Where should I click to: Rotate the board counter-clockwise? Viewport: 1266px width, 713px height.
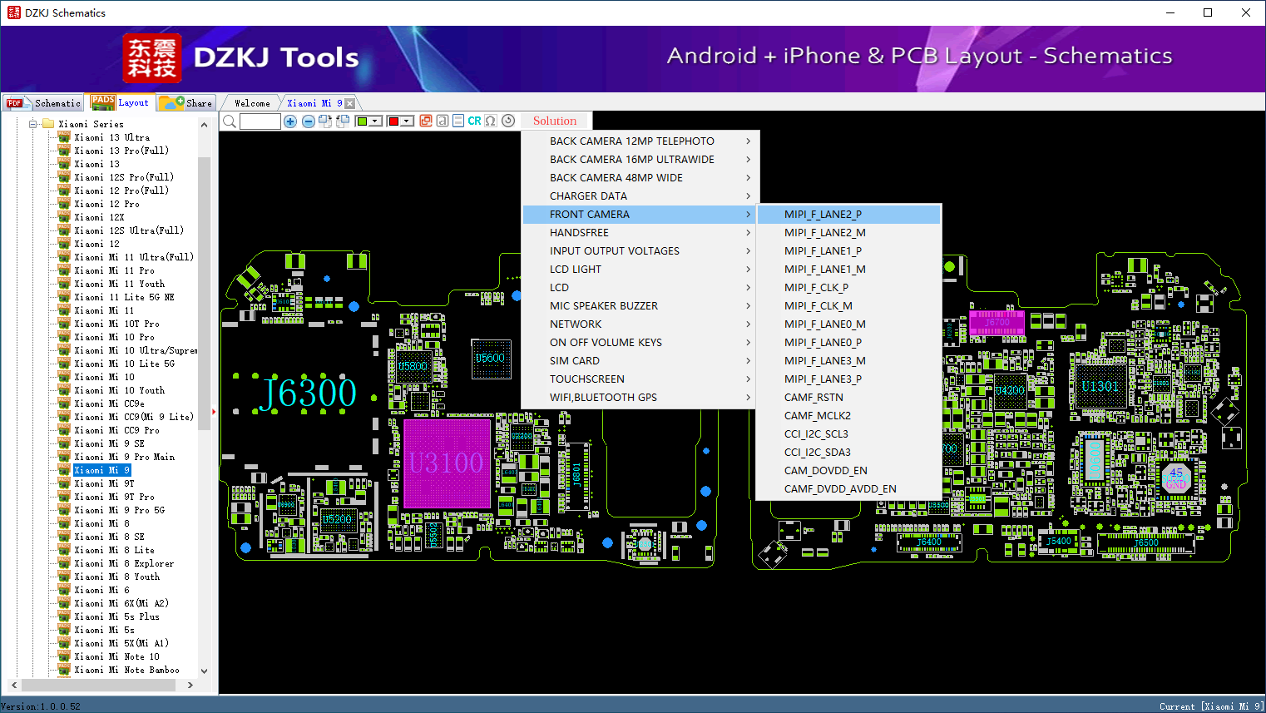342,121
